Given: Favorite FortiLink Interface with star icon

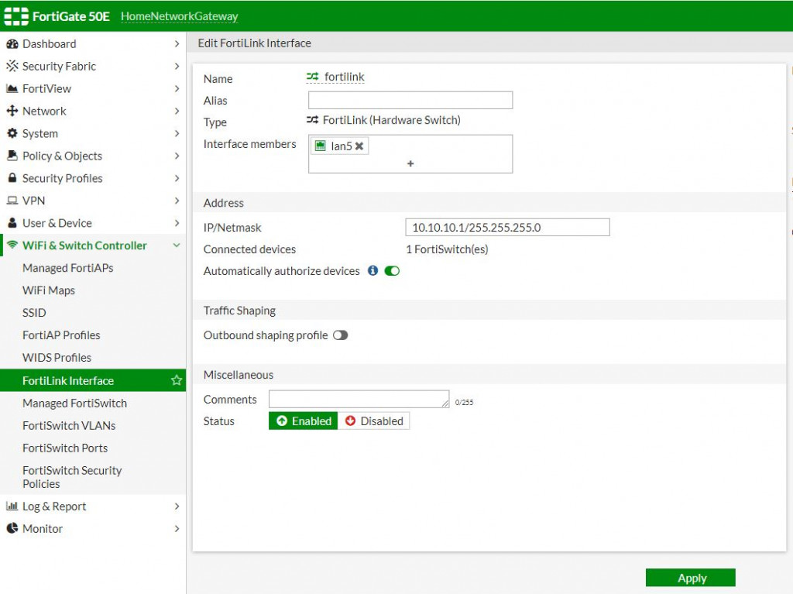Looking at the screenshot, I should click(x=176, y=380).
